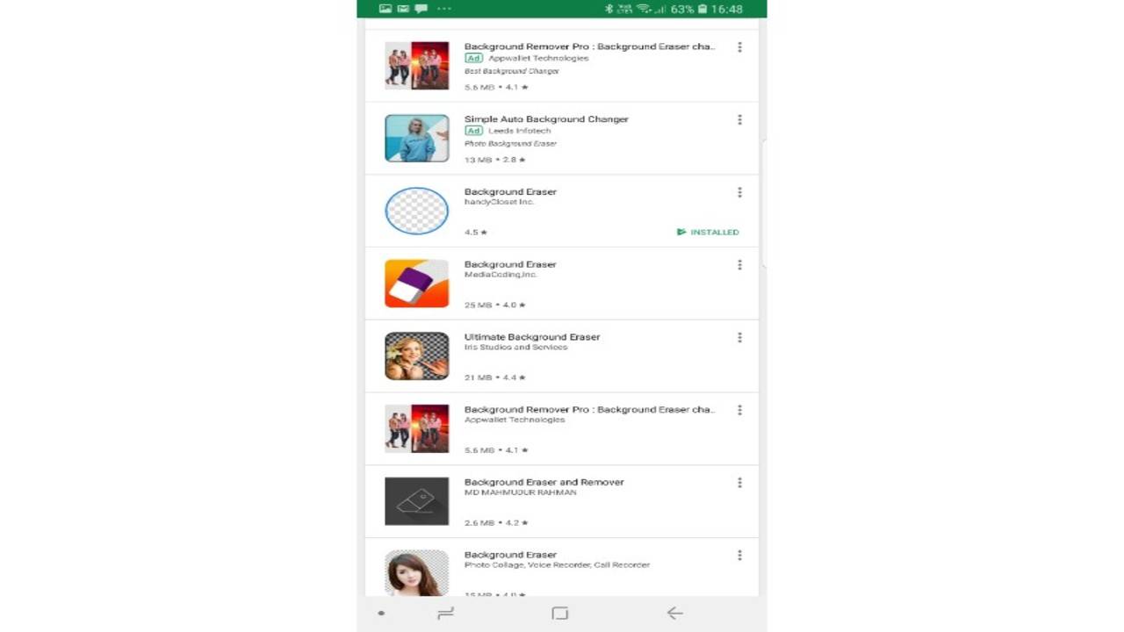Open the Ultimate Background Eraser title
Image resolution: width=1124 pixels, height=632 pixels.
pyautogui.click(x=532, y=337)
